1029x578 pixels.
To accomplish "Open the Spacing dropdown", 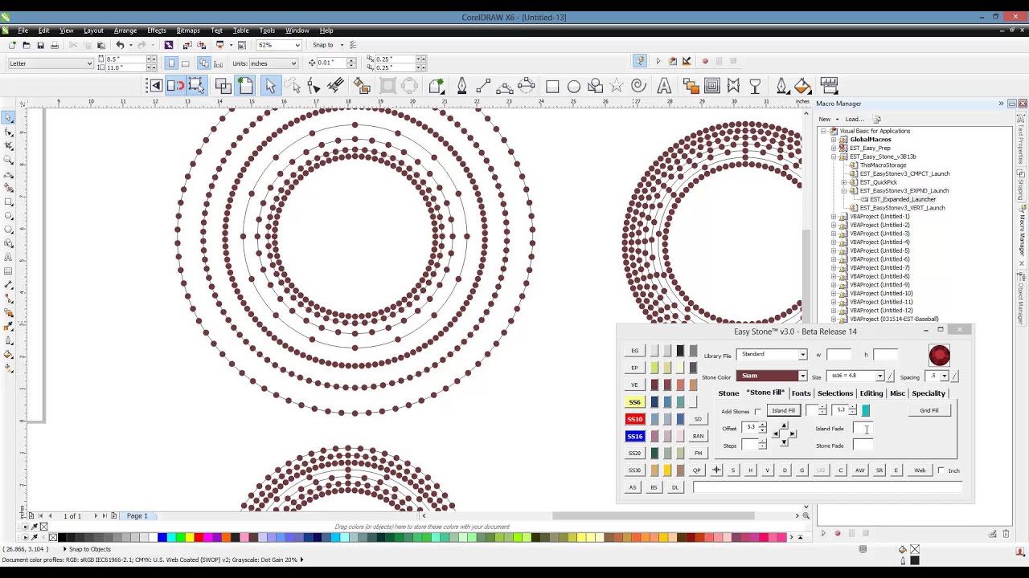I will coord(944,376).
